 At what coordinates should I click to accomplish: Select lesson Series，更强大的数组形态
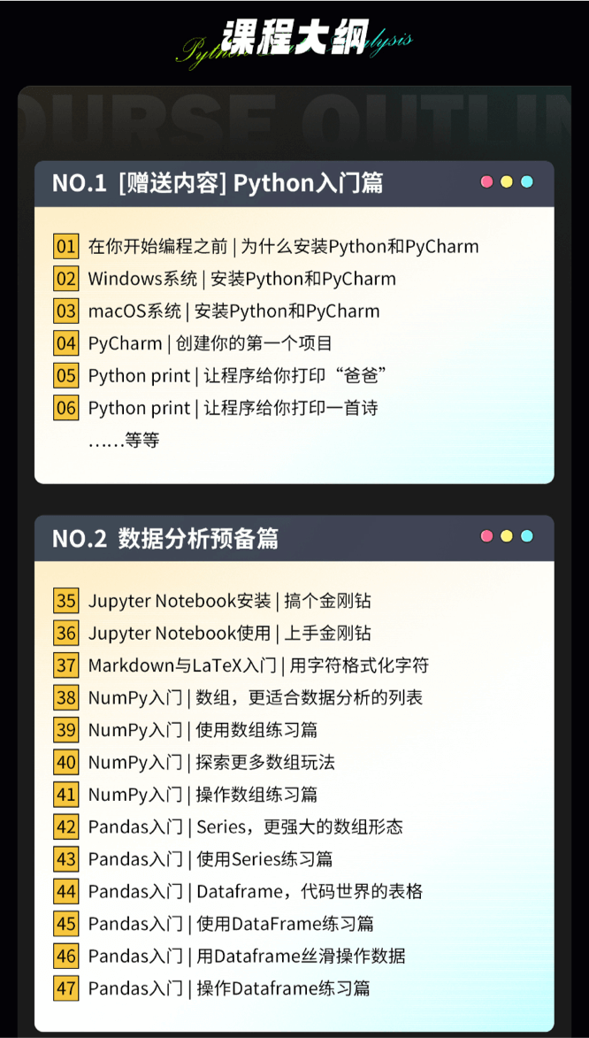[x=246, y=827]
